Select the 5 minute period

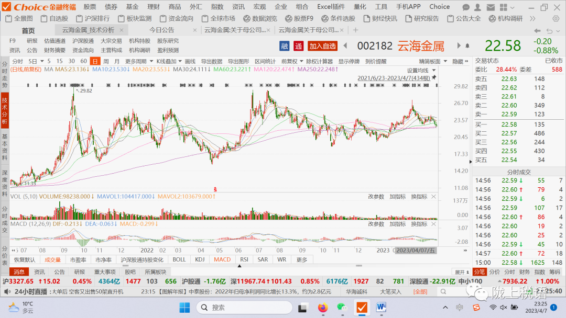tap(49, 61)
